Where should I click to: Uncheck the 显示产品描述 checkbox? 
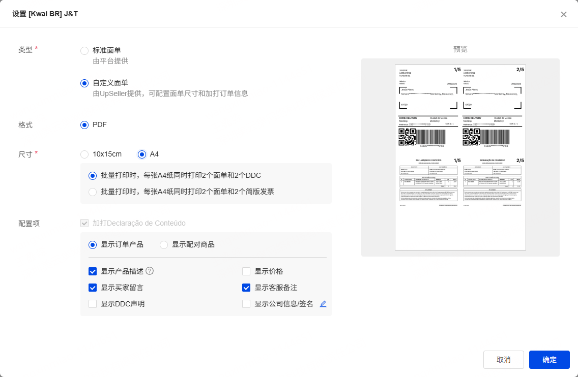93,271
